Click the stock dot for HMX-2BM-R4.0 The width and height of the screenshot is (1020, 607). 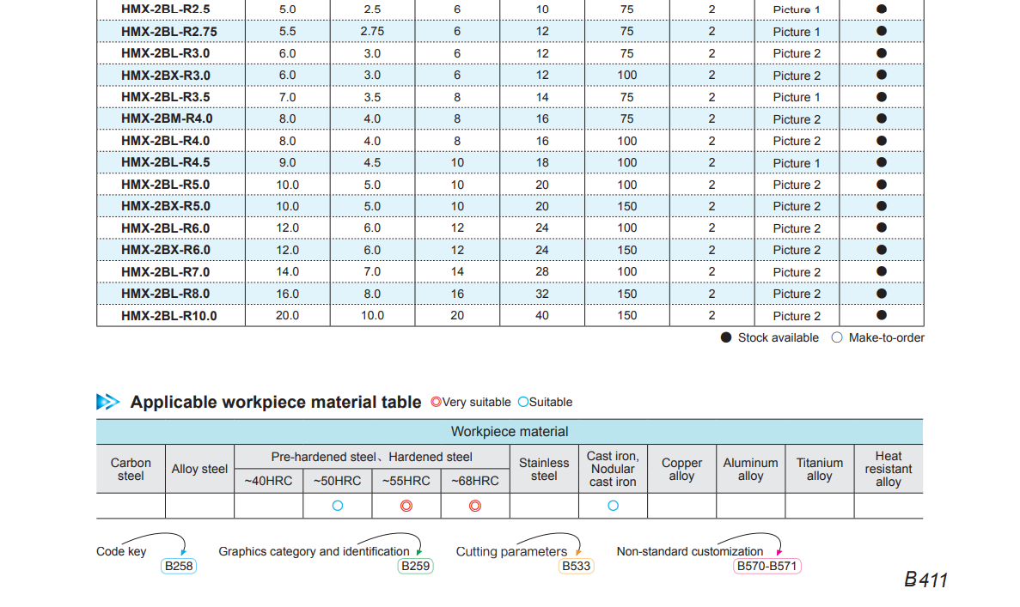[881, 118]
